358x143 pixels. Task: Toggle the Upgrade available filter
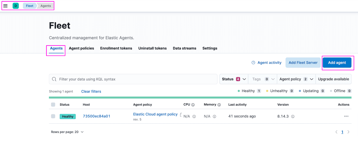[333, 79]
